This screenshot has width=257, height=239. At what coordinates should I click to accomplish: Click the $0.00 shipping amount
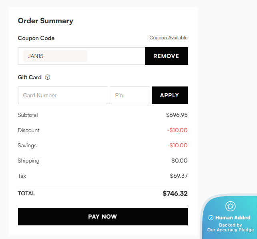[179, 161]
